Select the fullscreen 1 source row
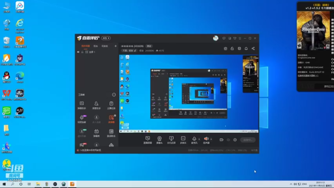The image size is (334, 188). pyautogui.click(x=97, y=52)
